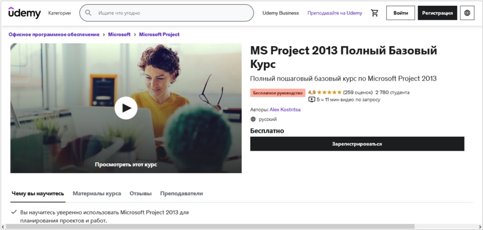Open the Категории menu
Image resolution: width=483 pixels, height=230 pixels.
pyautogui.click(x=59, y=13)
